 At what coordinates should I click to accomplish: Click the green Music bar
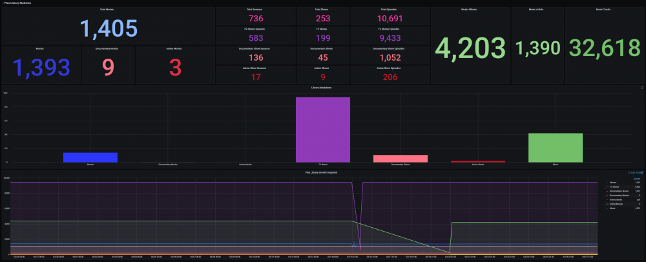click(x=556, y=148)
